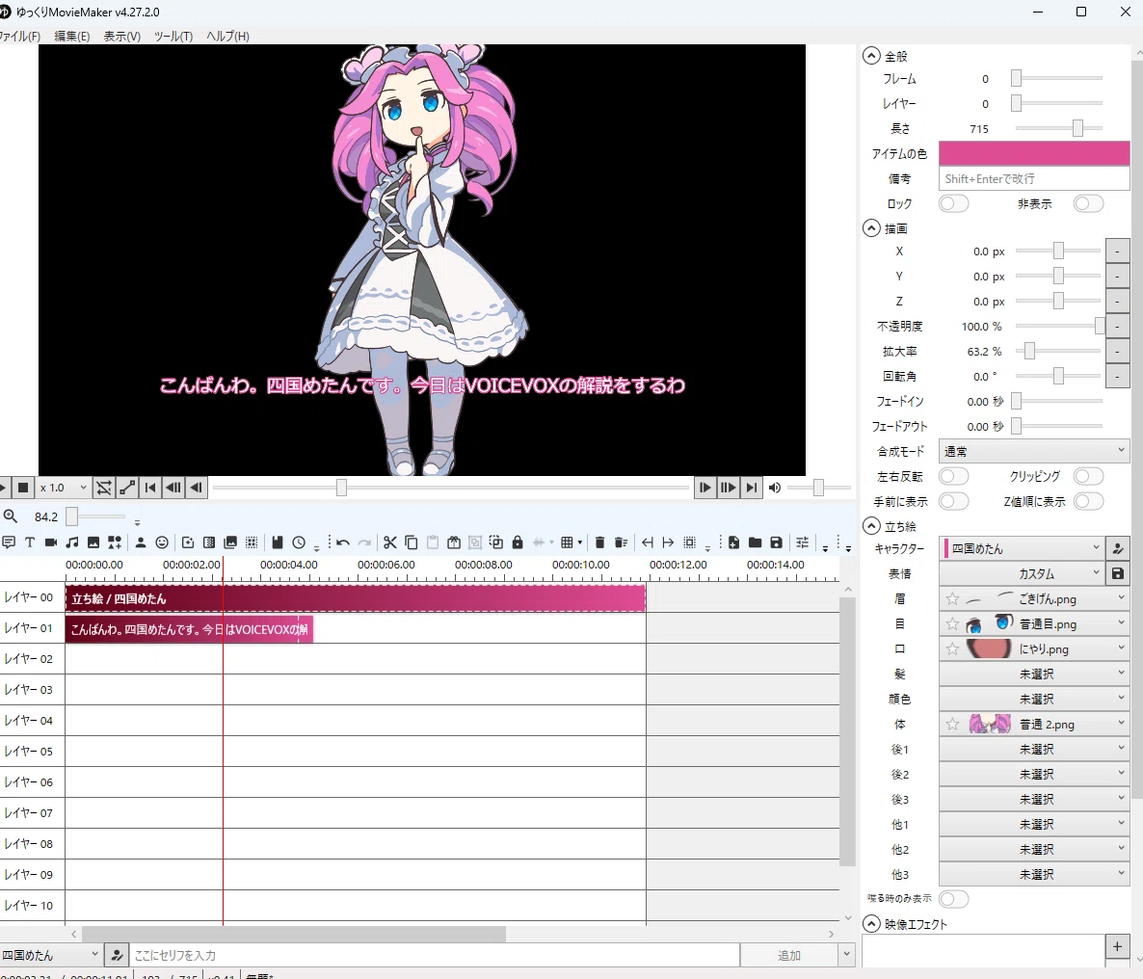This screenshot has width=1143, height=979.
Task: Star the 目 普通目.png favorite
Action: pyautogui.click(x=952, y=624)
